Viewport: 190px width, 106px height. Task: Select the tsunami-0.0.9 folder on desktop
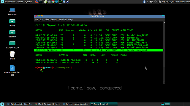pyautogui.click(x=12, y=45)
